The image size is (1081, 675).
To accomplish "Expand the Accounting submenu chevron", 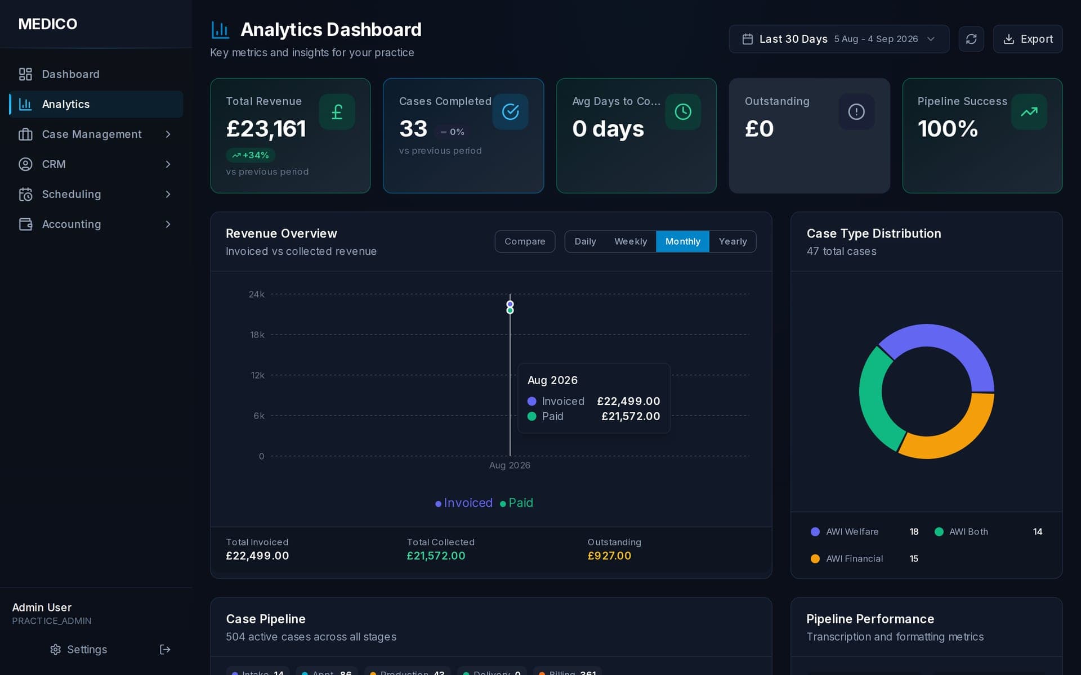I will pos(168,224).
